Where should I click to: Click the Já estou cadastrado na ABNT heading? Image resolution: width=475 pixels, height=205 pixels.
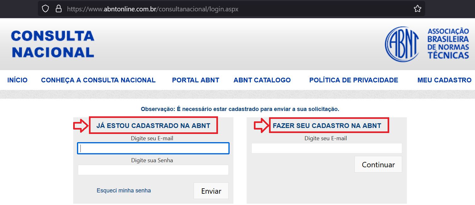click(153, 126)
